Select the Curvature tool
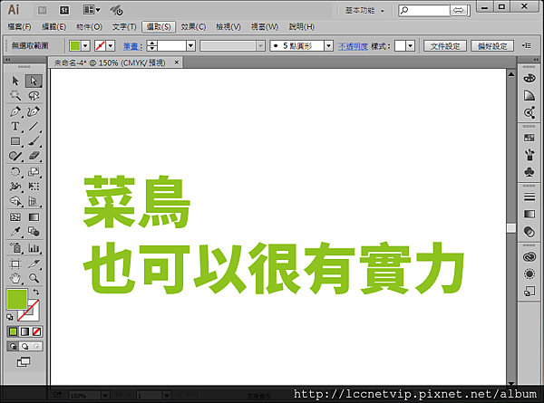 (34, 111)
